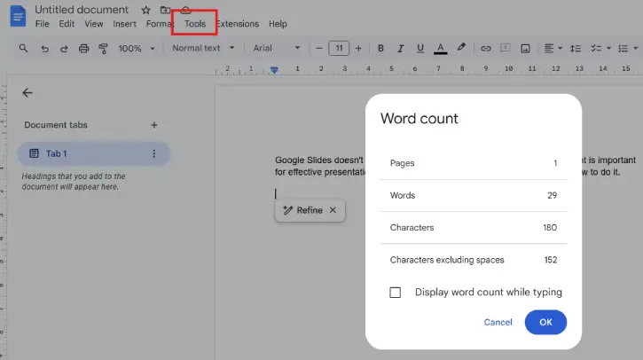Star the Untitled document

pos(145,10)
